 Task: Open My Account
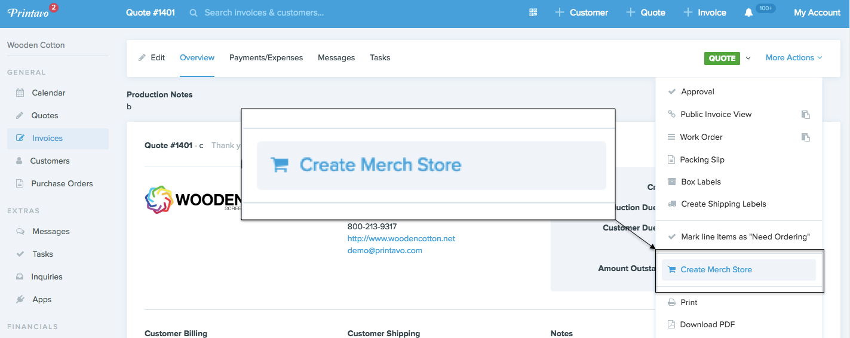pyautogui.click(x=817, y=13)
